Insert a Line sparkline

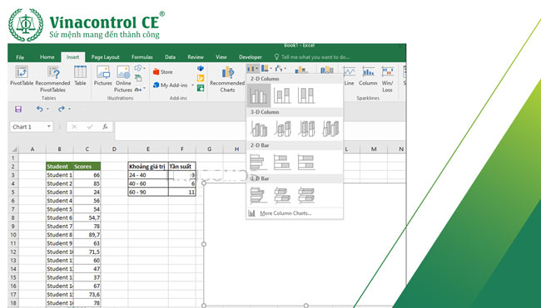pos(349,76)
